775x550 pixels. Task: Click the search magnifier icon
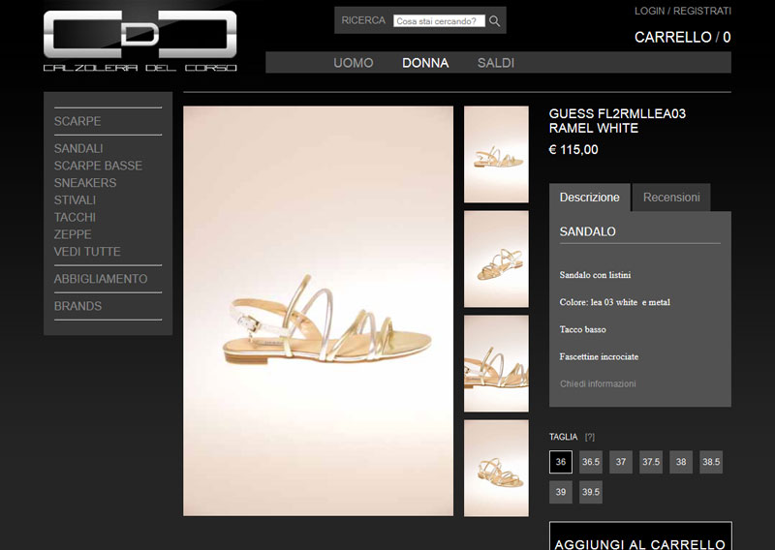click(x=494, y=20)
